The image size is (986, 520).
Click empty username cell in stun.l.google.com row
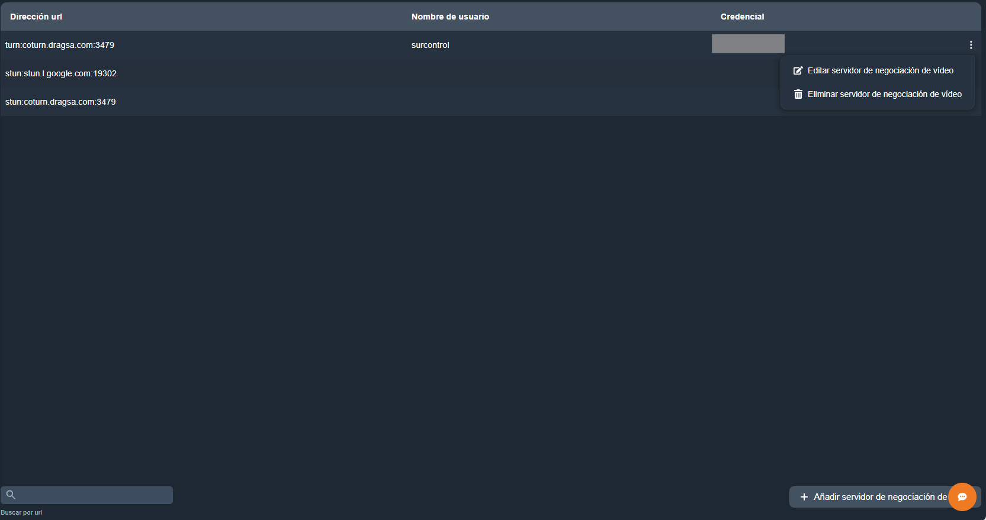(x=450, y=73)
